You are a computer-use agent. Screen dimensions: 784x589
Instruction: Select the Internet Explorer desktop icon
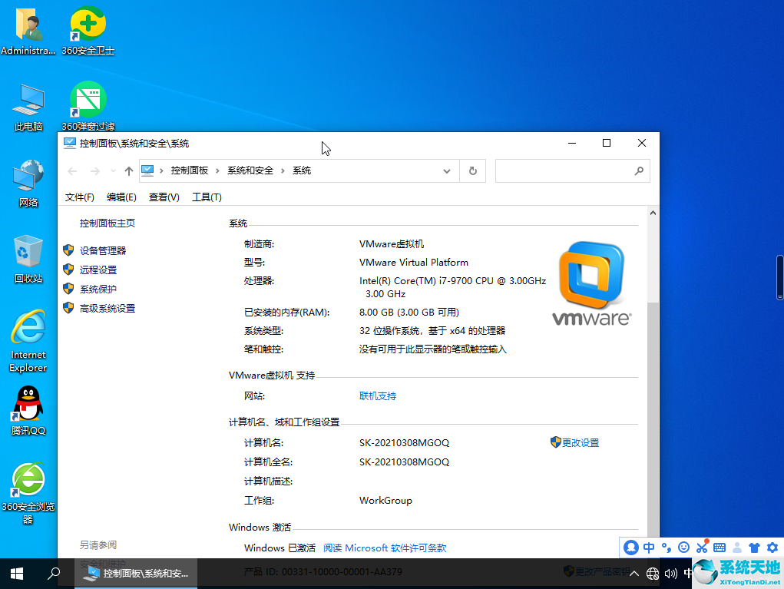pos(28,341)
